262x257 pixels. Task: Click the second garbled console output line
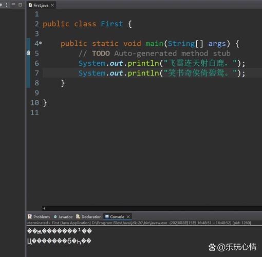(59, 241)
